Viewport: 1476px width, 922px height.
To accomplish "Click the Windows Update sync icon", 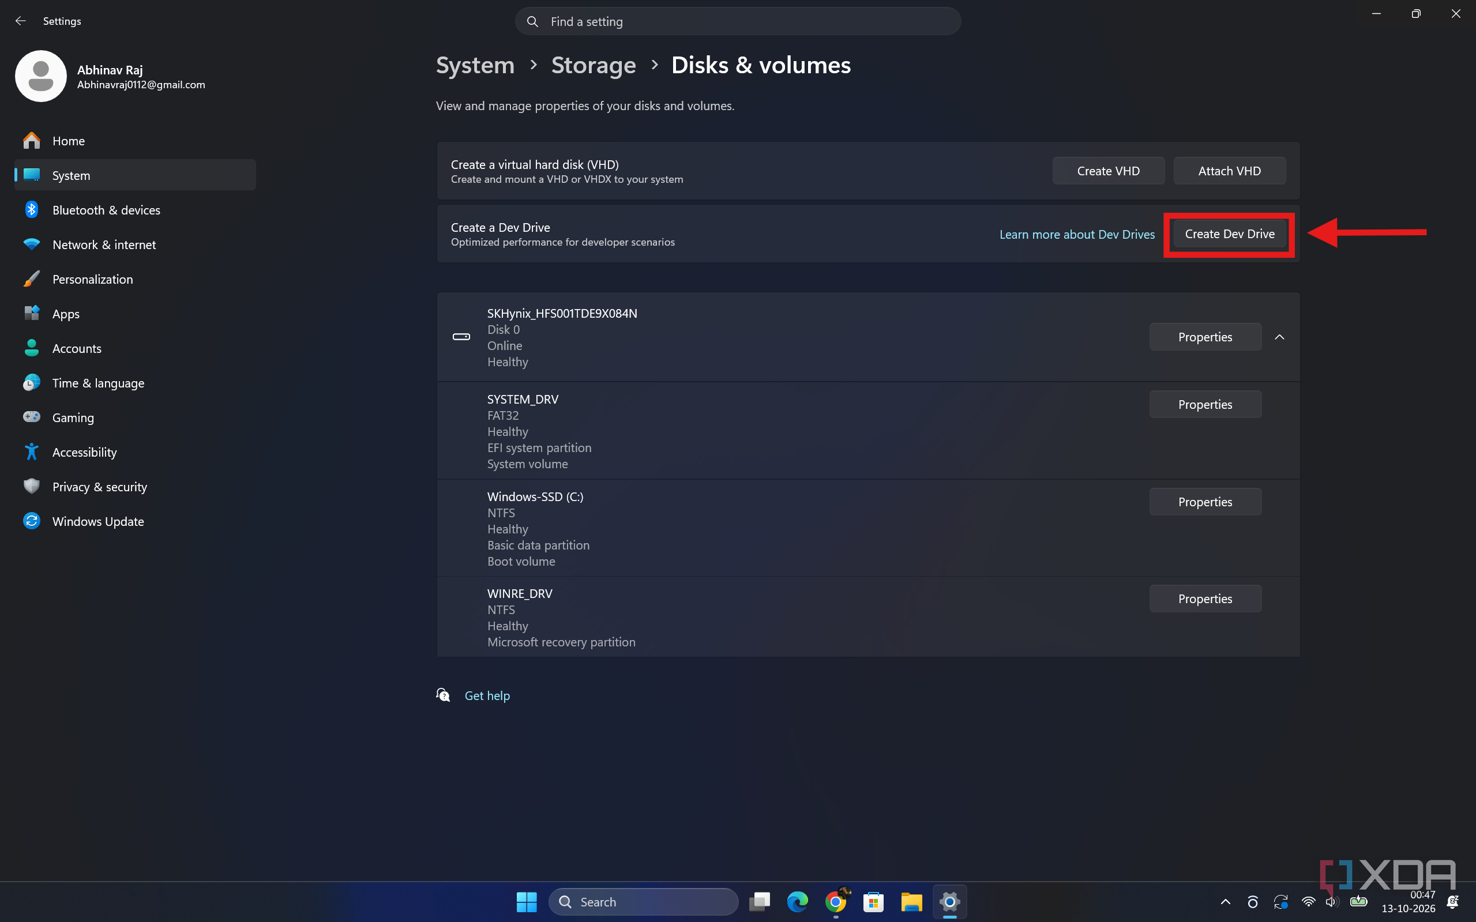I will point(32,521).
